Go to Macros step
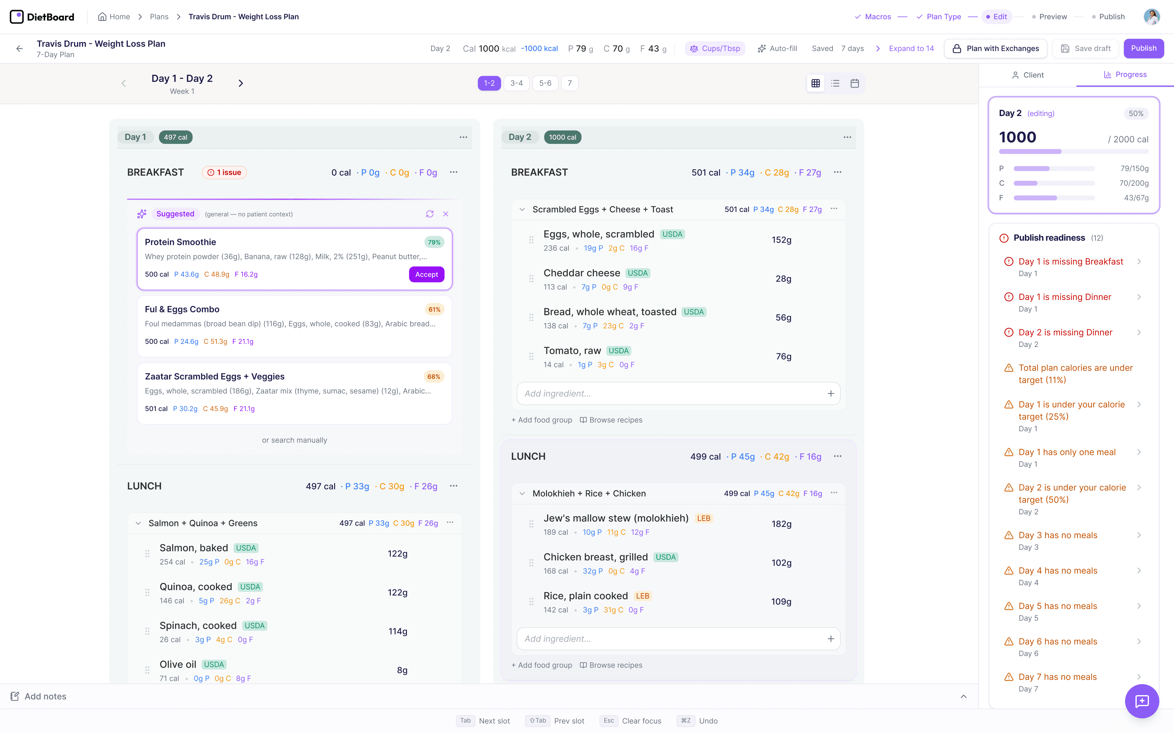 [x=873, y=16]
